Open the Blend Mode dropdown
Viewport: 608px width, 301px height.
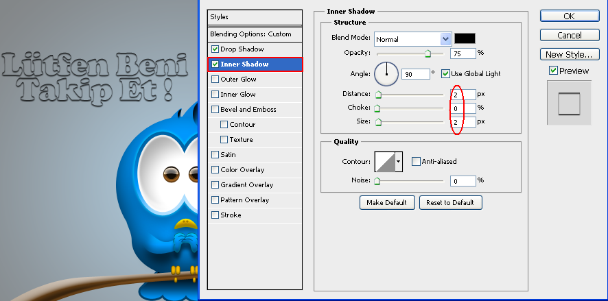tap(412, 39)
